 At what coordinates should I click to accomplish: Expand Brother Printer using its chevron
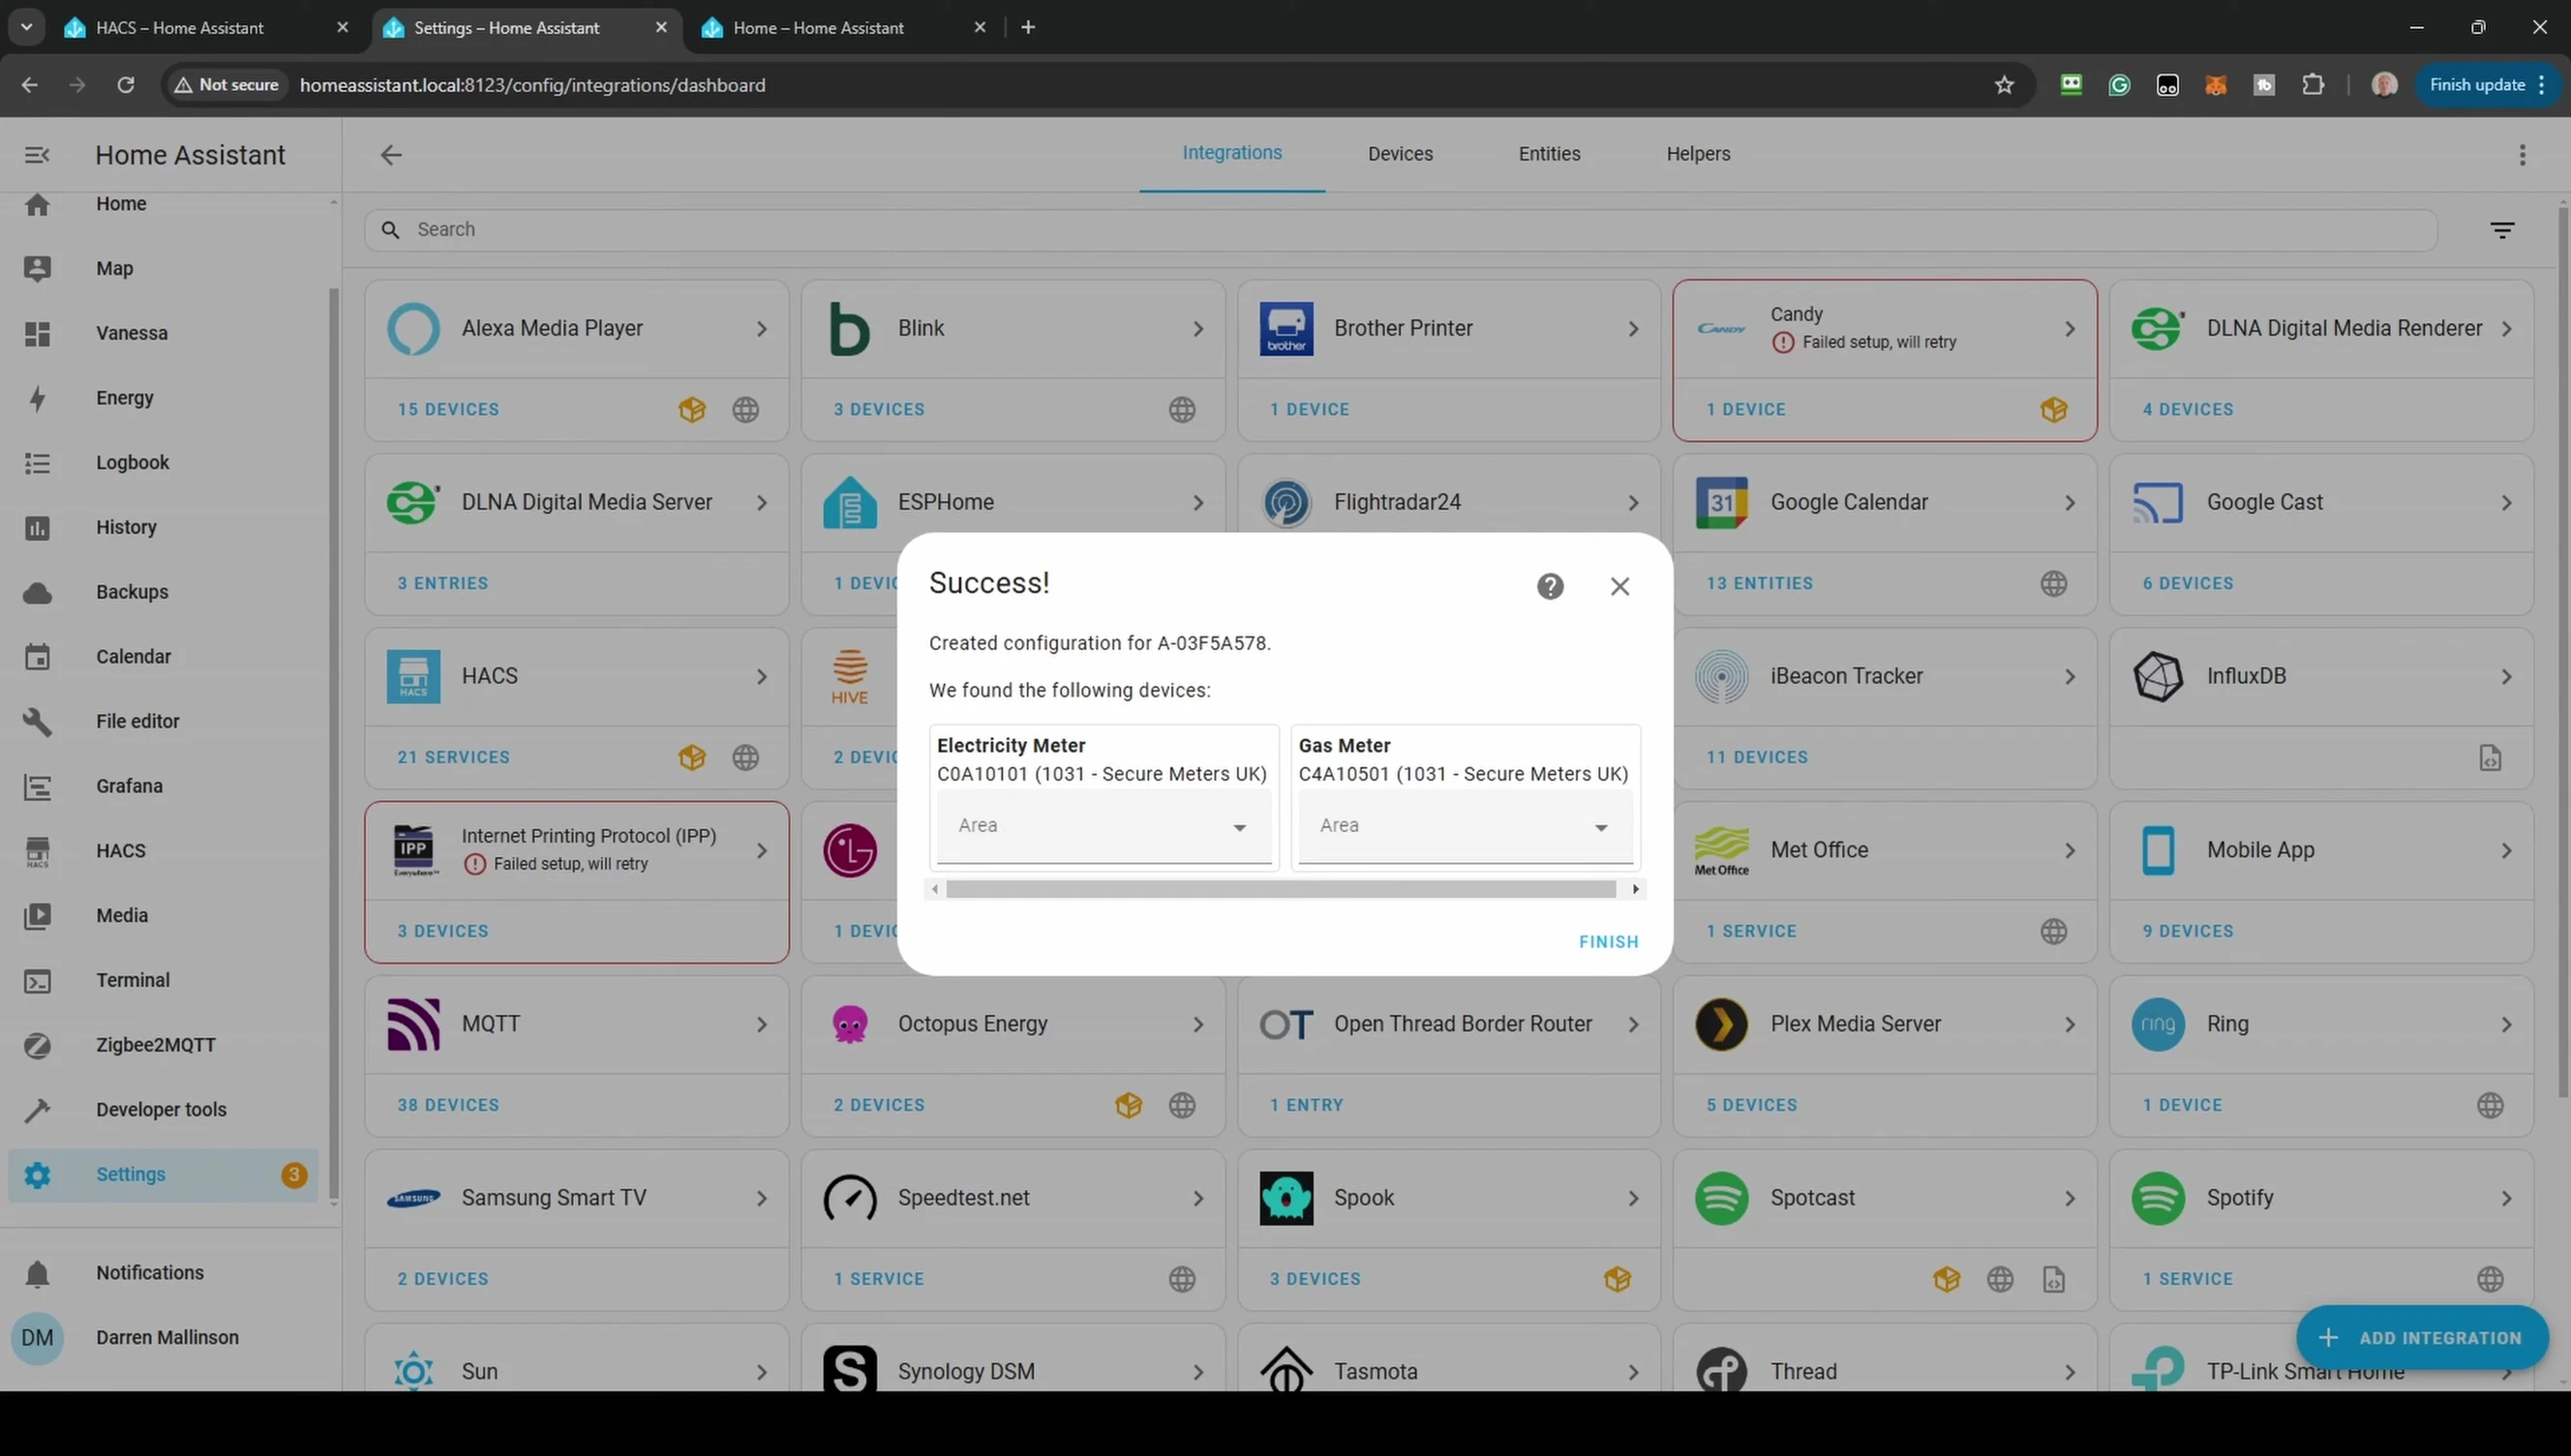[x=1633, y=329]
